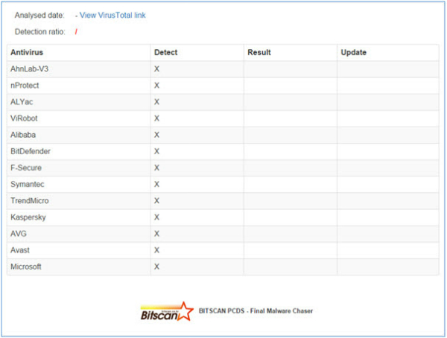
Task: Click the X detect mark for Kaspersky
Action: (x=156, y=217)
